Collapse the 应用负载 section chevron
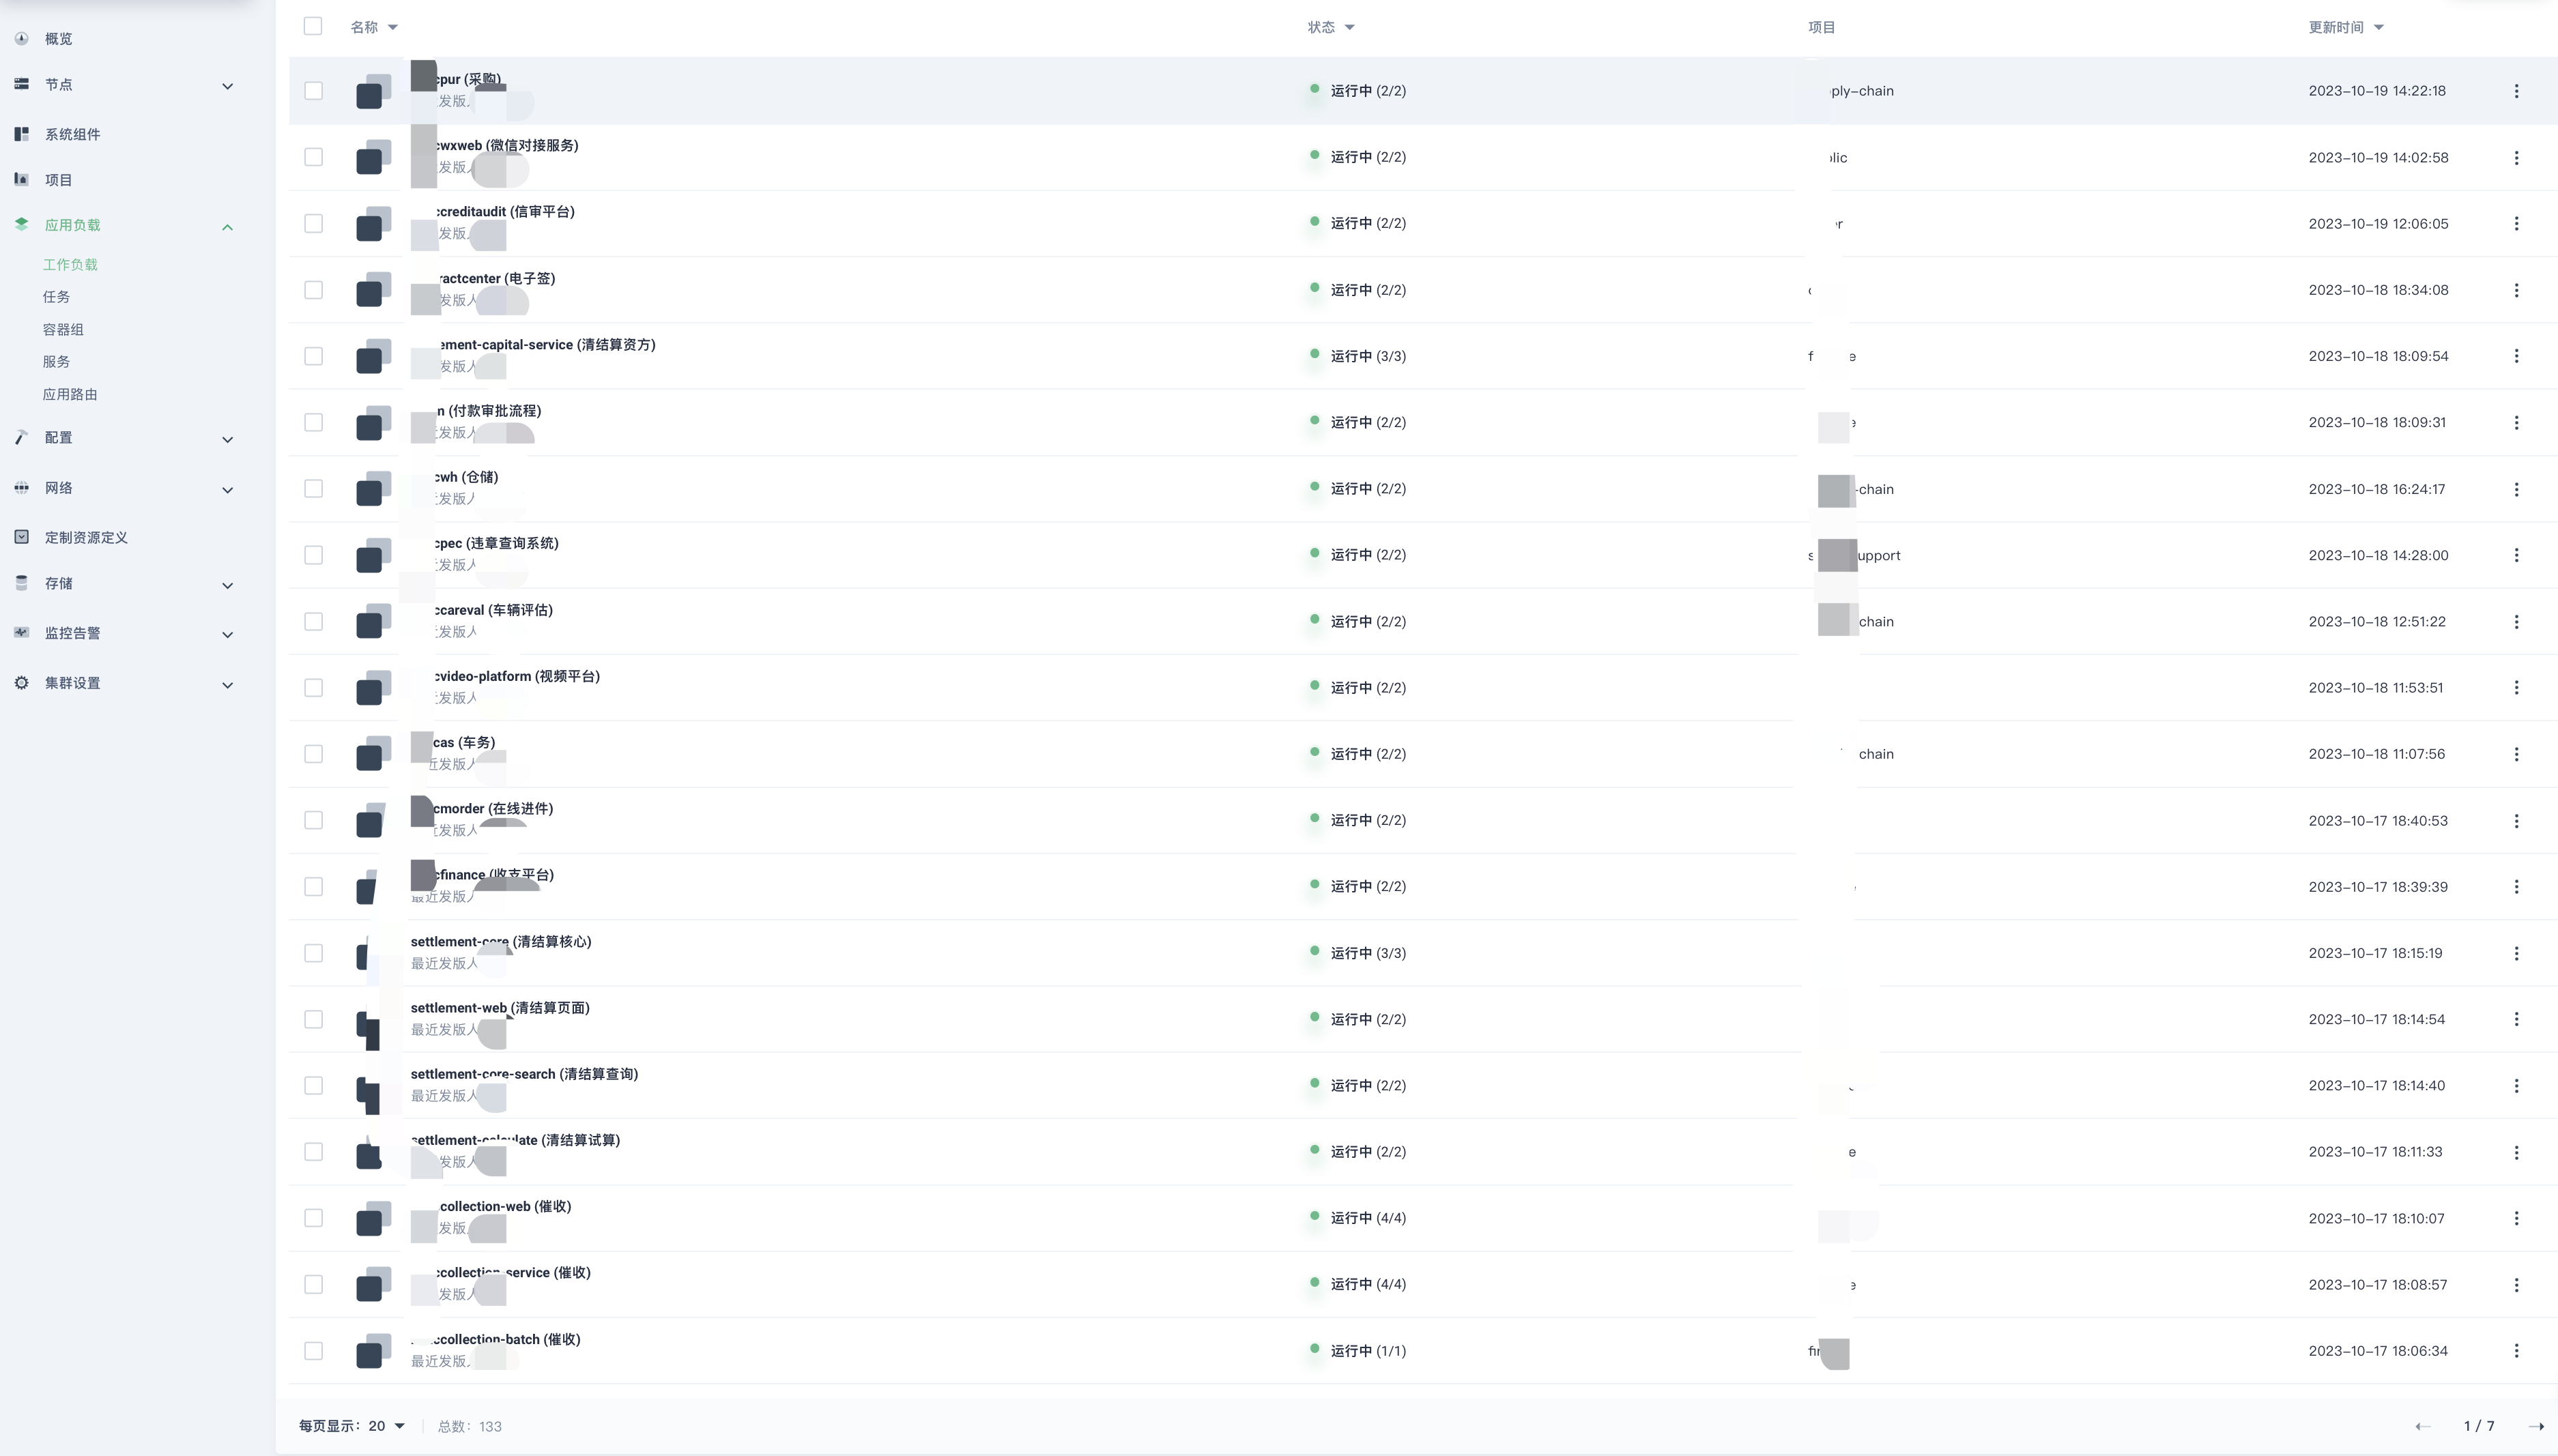The height and width of the screenshot is (1456, 2558). pos(227,226)
